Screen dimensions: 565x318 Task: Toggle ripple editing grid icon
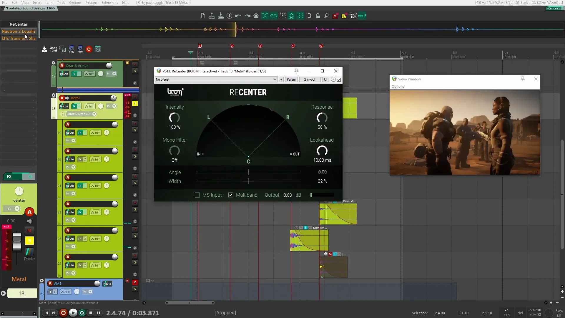pos(282,16)
